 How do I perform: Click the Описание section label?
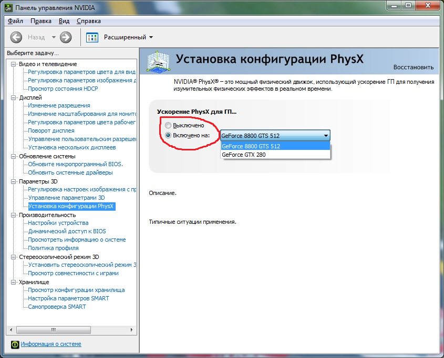tap(162, 193)
